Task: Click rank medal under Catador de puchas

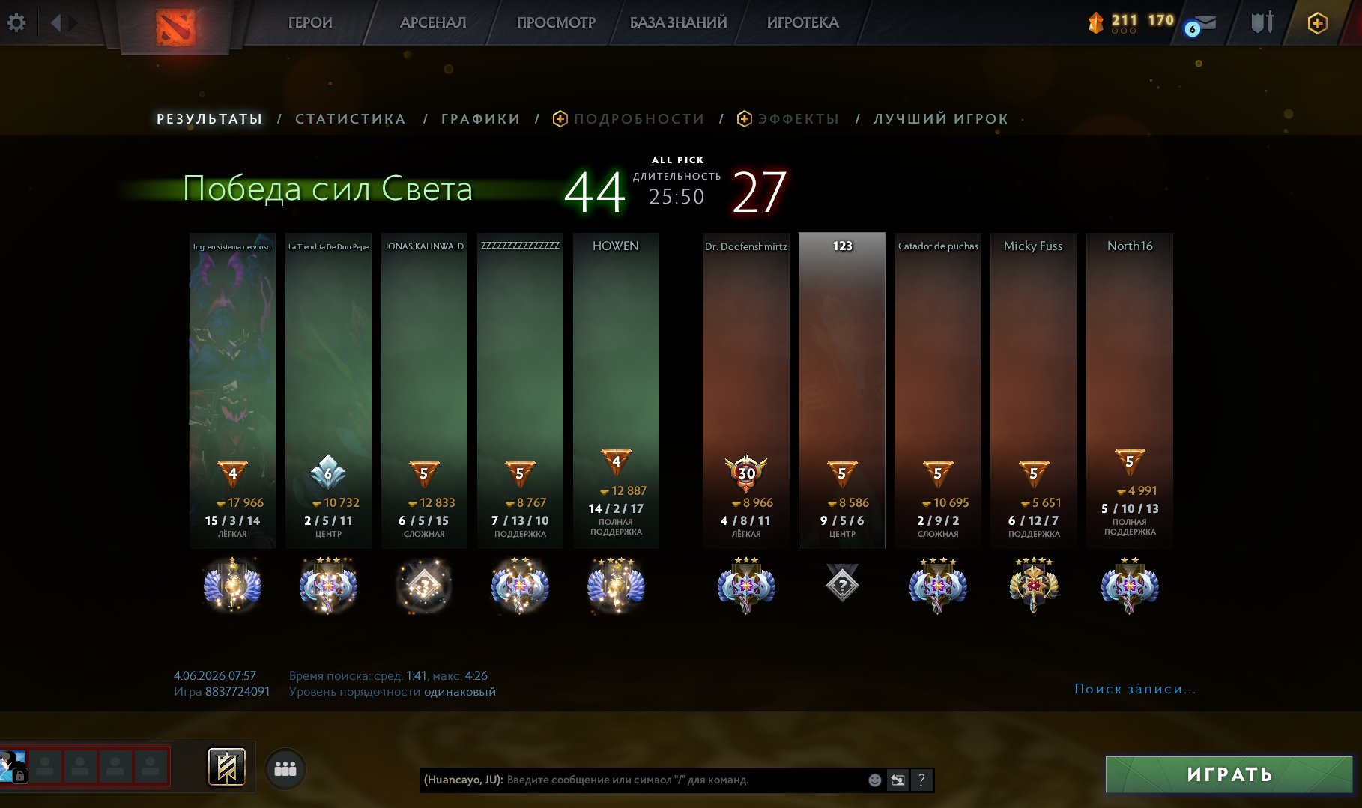Action: 938,586
